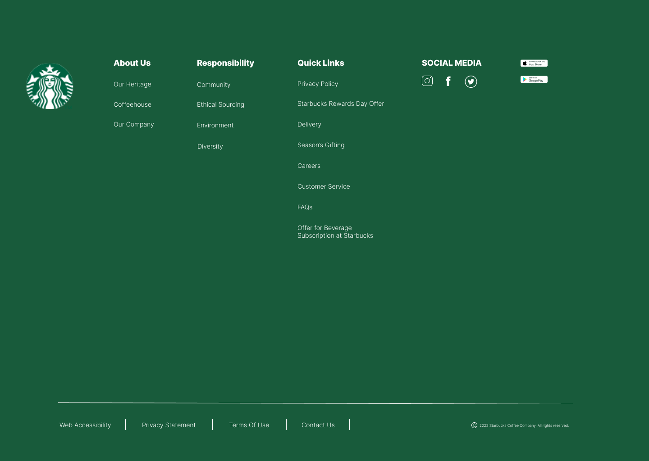Open the Our Heritage page
The width and height of the screenshot is (649, 461).
132,84
